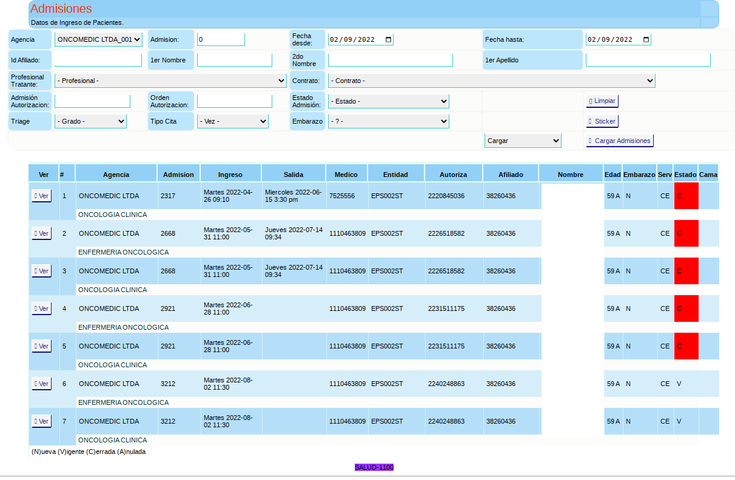Click the SALUD-1100 footer link
This screenshot has height=480, width=735.
(374, 467)
